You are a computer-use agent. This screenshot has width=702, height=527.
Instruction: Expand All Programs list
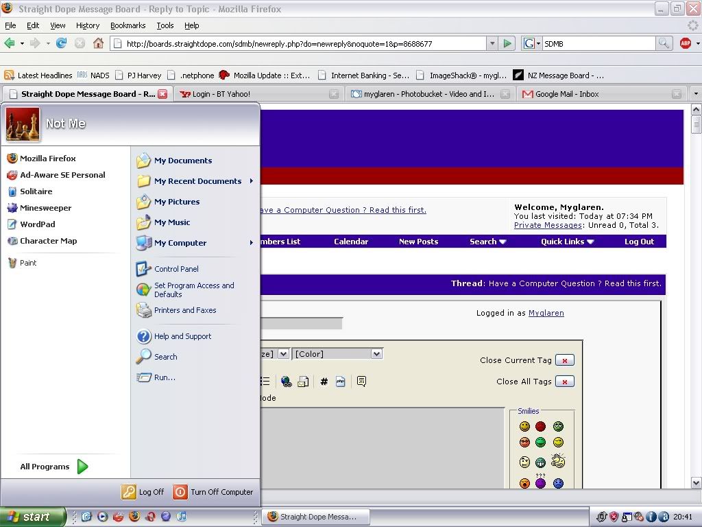coord(53,467)
